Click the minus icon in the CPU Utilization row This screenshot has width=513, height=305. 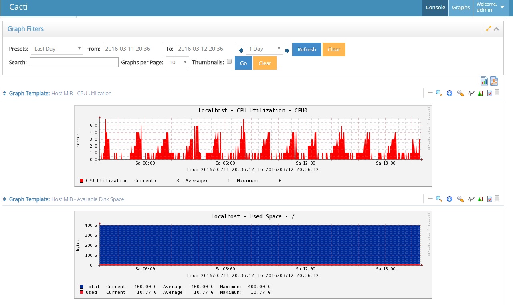click(430, 93)
